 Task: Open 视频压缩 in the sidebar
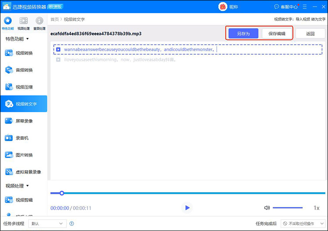click(x=24, y=87)
